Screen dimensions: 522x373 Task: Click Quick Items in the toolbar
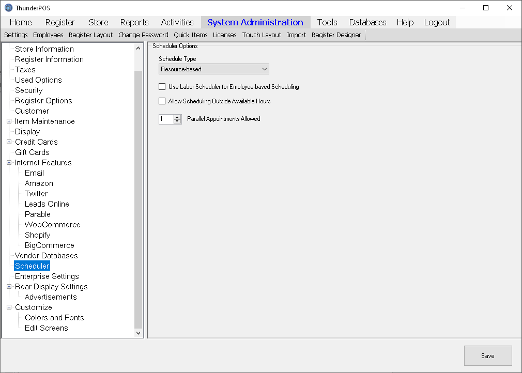click(190, 35)
